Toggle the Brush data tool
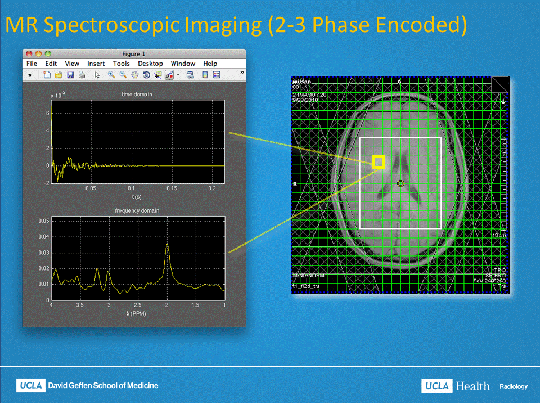 169,75
